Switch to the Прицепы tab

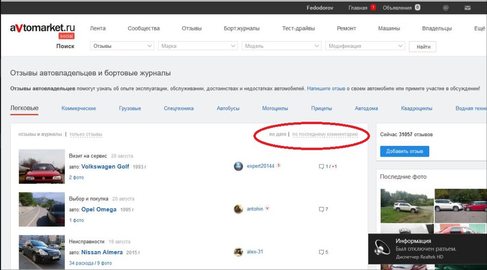(x=321, y=108)
